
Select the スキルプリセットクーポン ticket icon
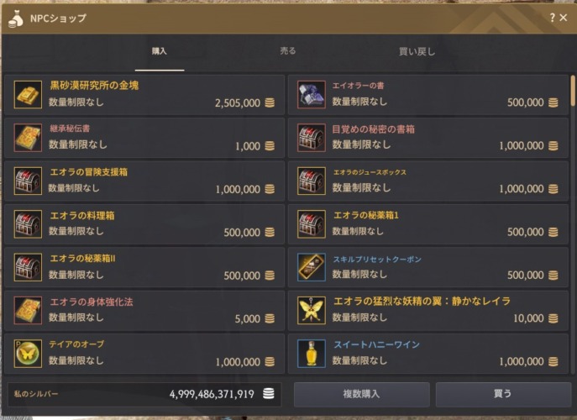tap(312, 267)
